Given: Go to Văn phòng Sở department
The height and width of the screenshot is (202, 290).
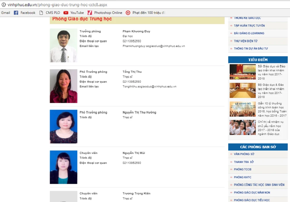Looking at the screenshot, I should [x=244, y=154].
